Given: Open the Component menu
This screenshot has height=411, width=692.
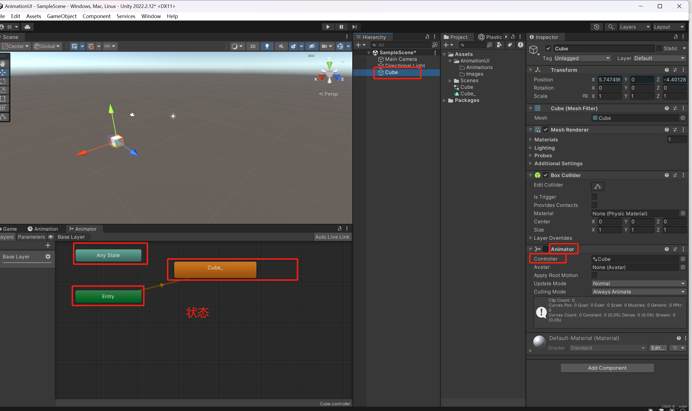Looking at the screenshot, I should point(96,16).
